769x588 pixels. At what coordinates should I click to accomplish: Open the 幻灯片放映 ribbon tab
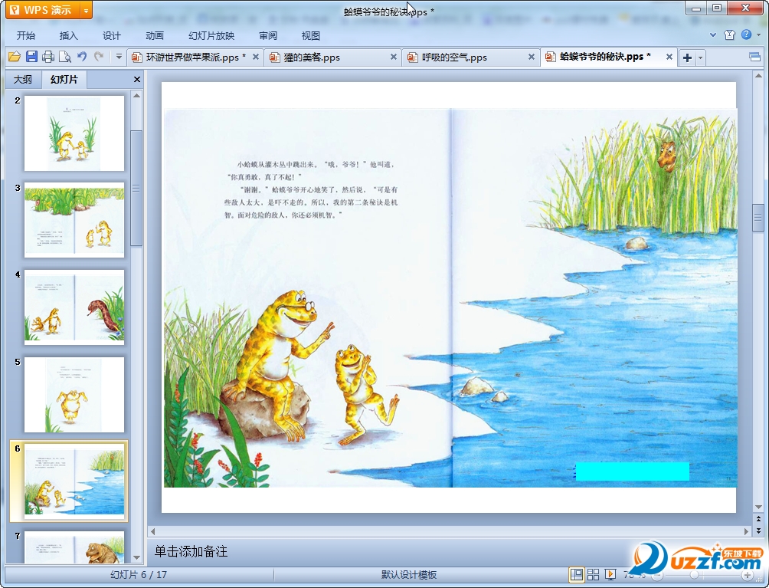click(211, 36)
